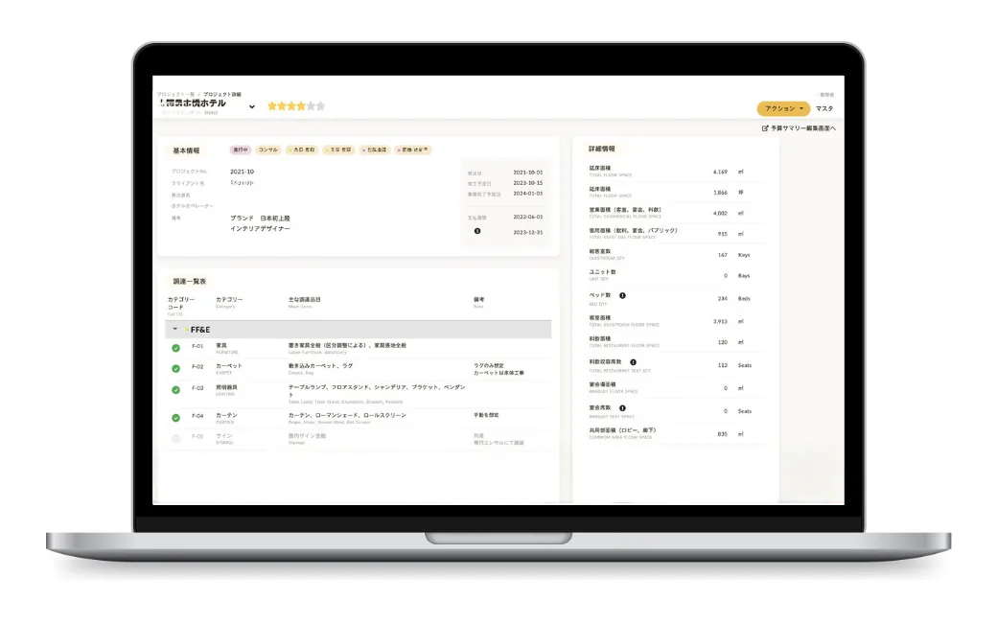
Task: Open the アクション dropdown button
Action: (x=783, y=108)
